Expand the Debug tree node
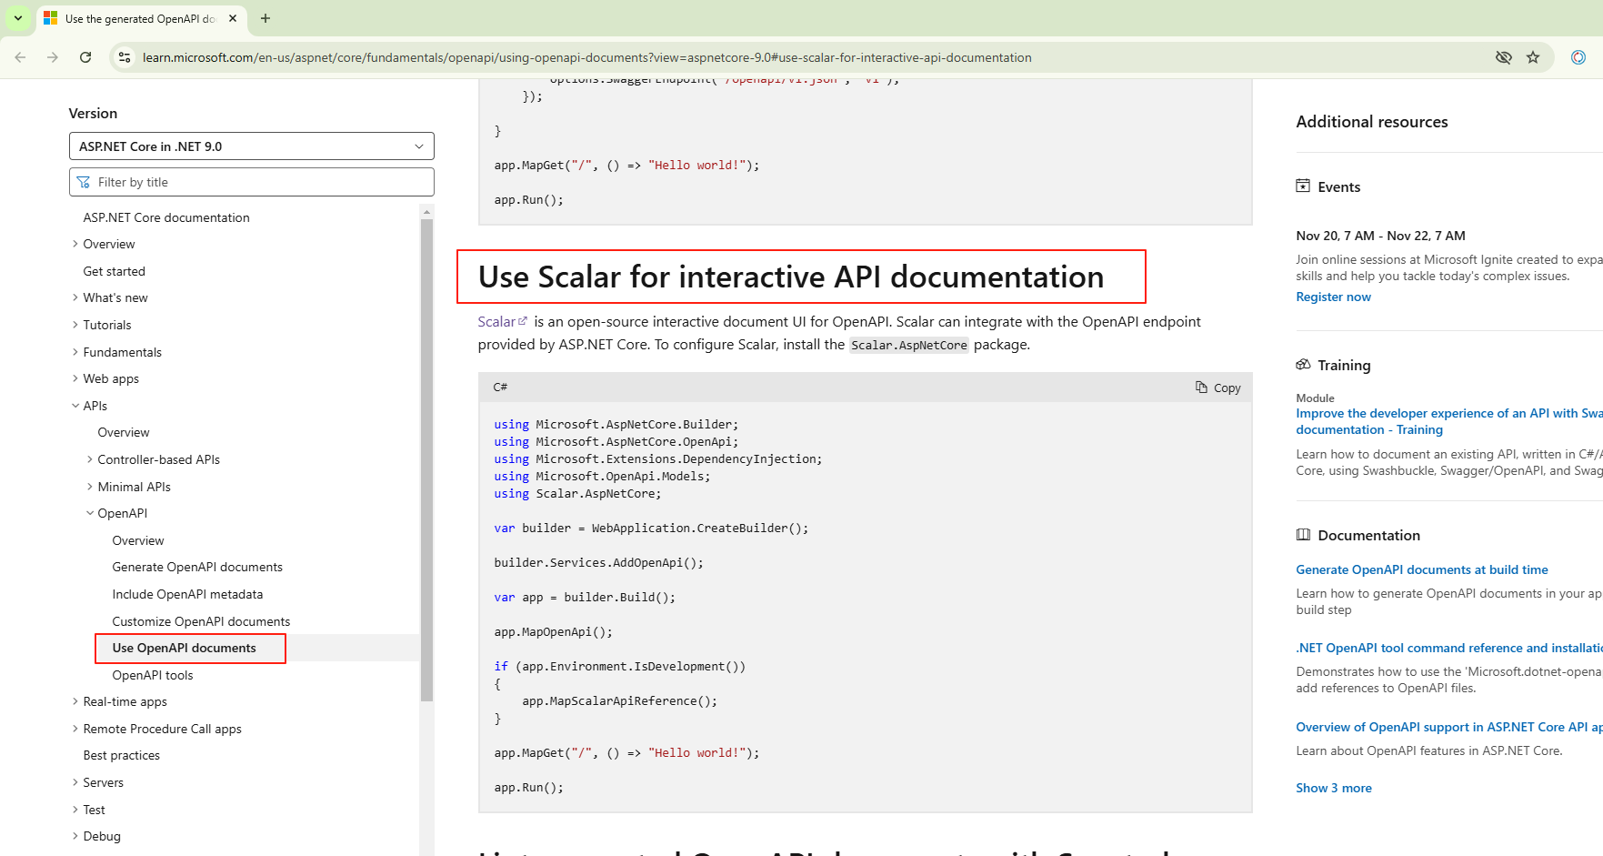Image resolution: width=1603 pixels, height=856 pixels. tap(75, 836)
